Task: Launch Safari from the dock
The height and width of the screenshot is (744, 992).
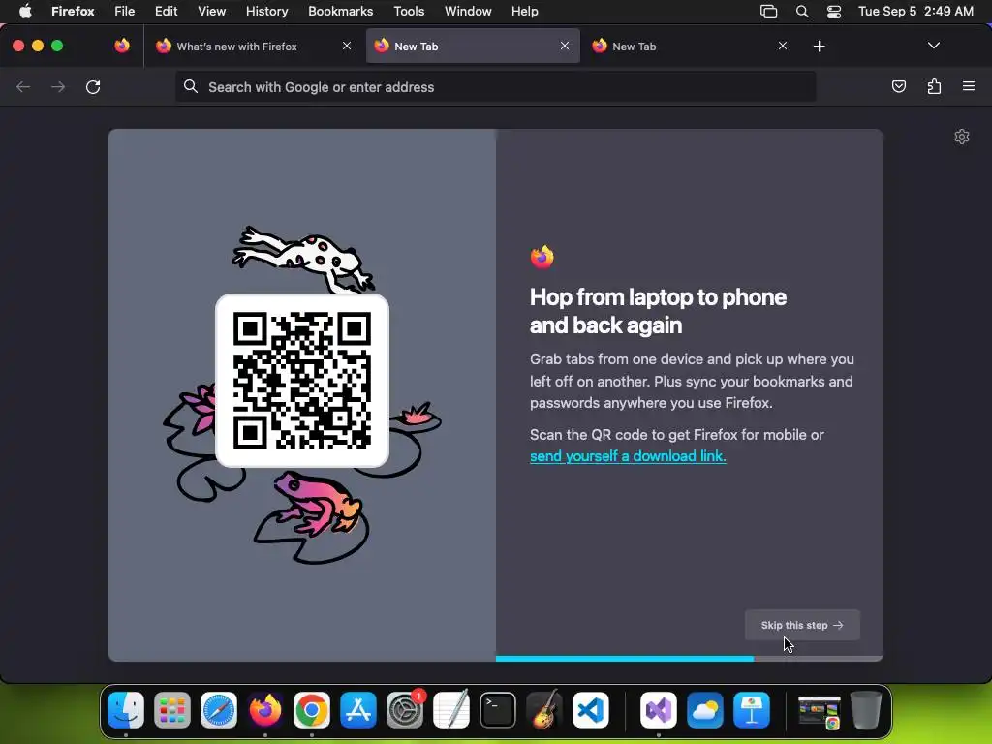Action: click(x=219, y=710)
